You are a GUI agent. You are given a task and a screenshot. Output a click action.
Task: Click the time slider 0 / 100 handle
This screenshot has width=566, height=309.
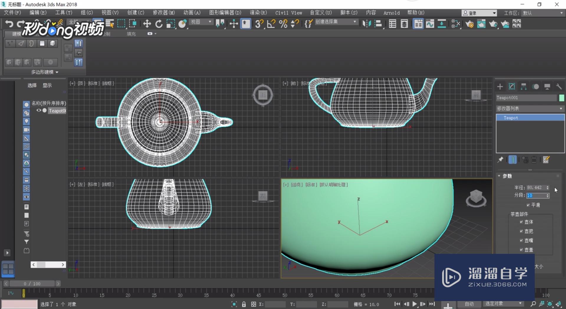coord(32,284)
